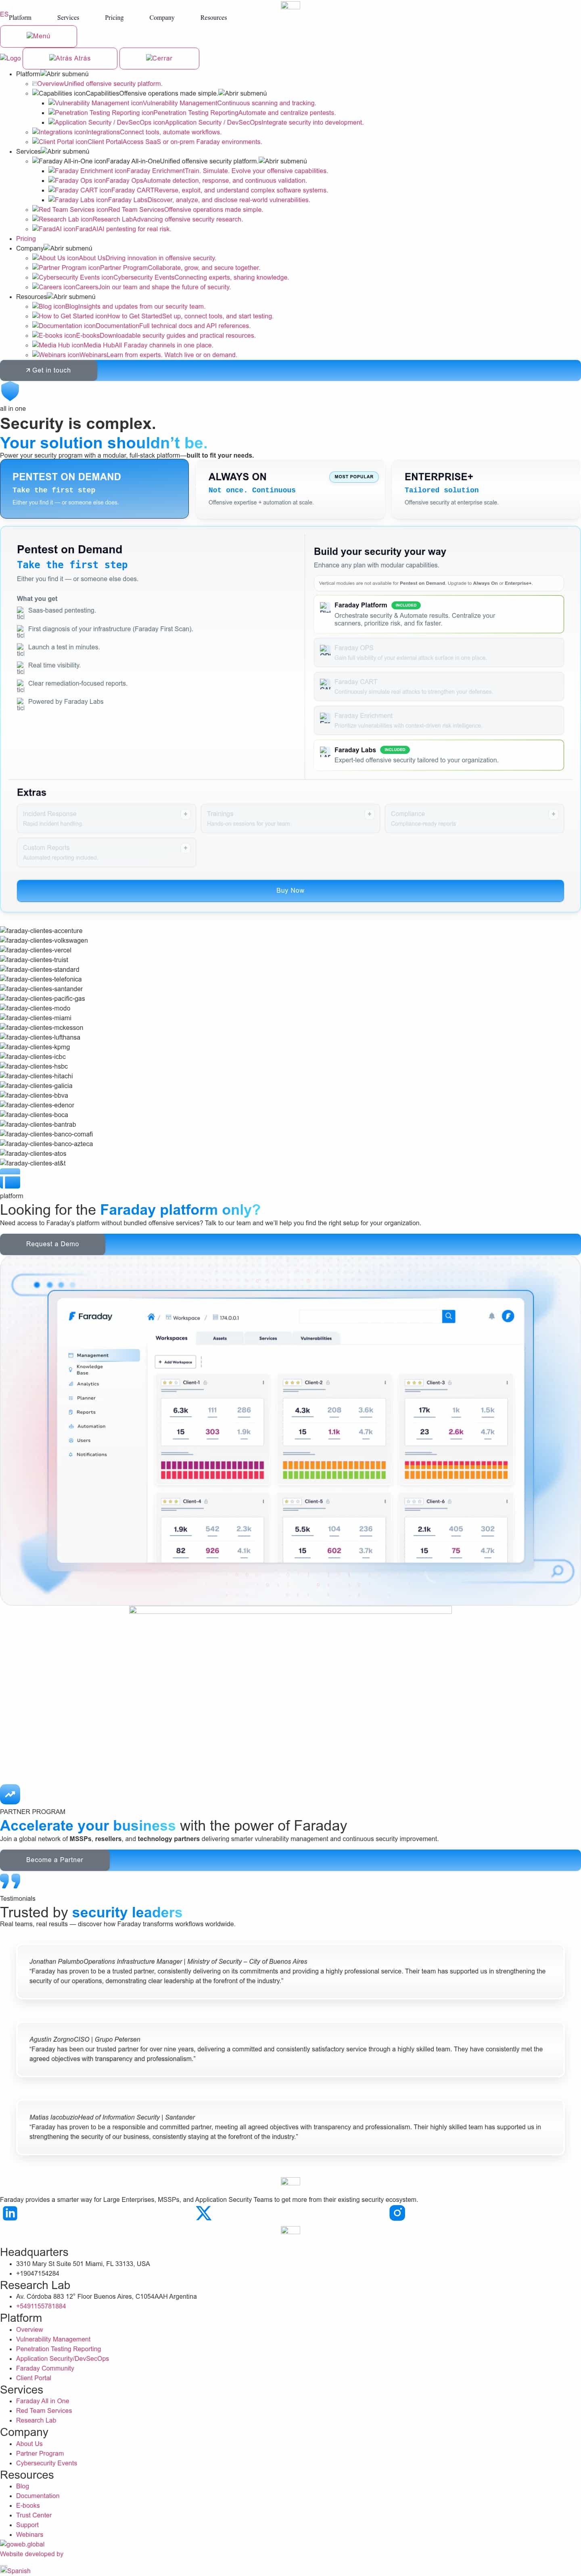Select the Always On plan tab
Viewport: 581px width, 2576px height.
click(x=290, y=489)
